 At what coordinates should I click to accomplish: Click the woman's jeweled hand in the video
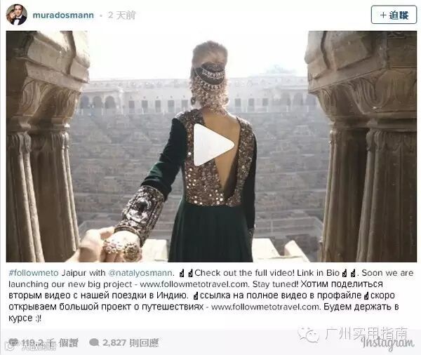point(122,248)
